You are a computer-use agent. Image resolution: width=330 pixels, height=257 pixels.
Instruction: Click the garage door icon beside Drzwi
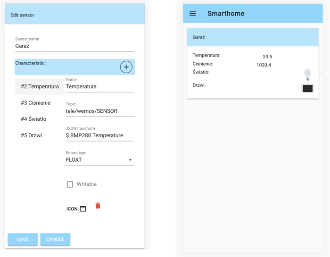307,88
